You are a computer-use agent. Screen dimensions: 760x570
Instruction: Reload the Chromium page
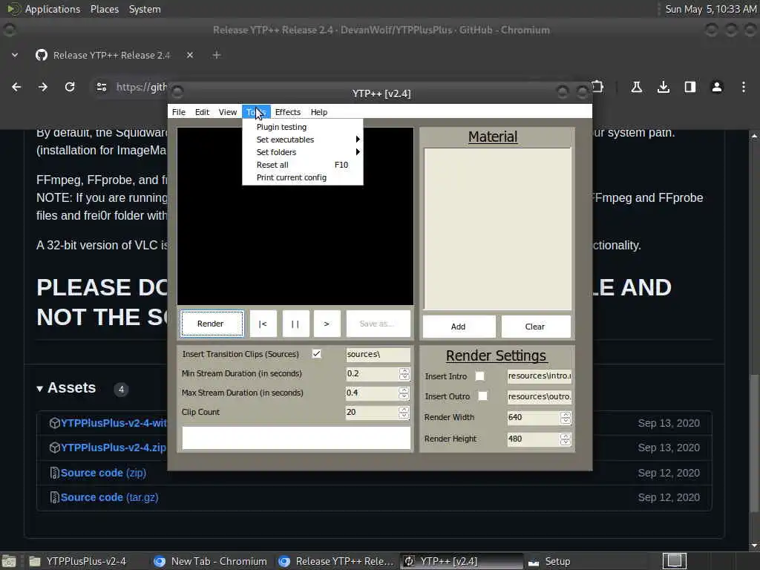tap(70, 87)
